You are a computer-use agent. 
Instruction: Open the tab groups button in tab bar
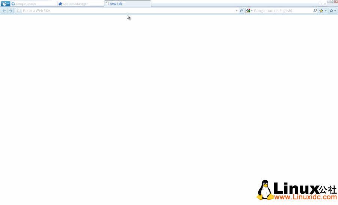click(x=323, y=4)
